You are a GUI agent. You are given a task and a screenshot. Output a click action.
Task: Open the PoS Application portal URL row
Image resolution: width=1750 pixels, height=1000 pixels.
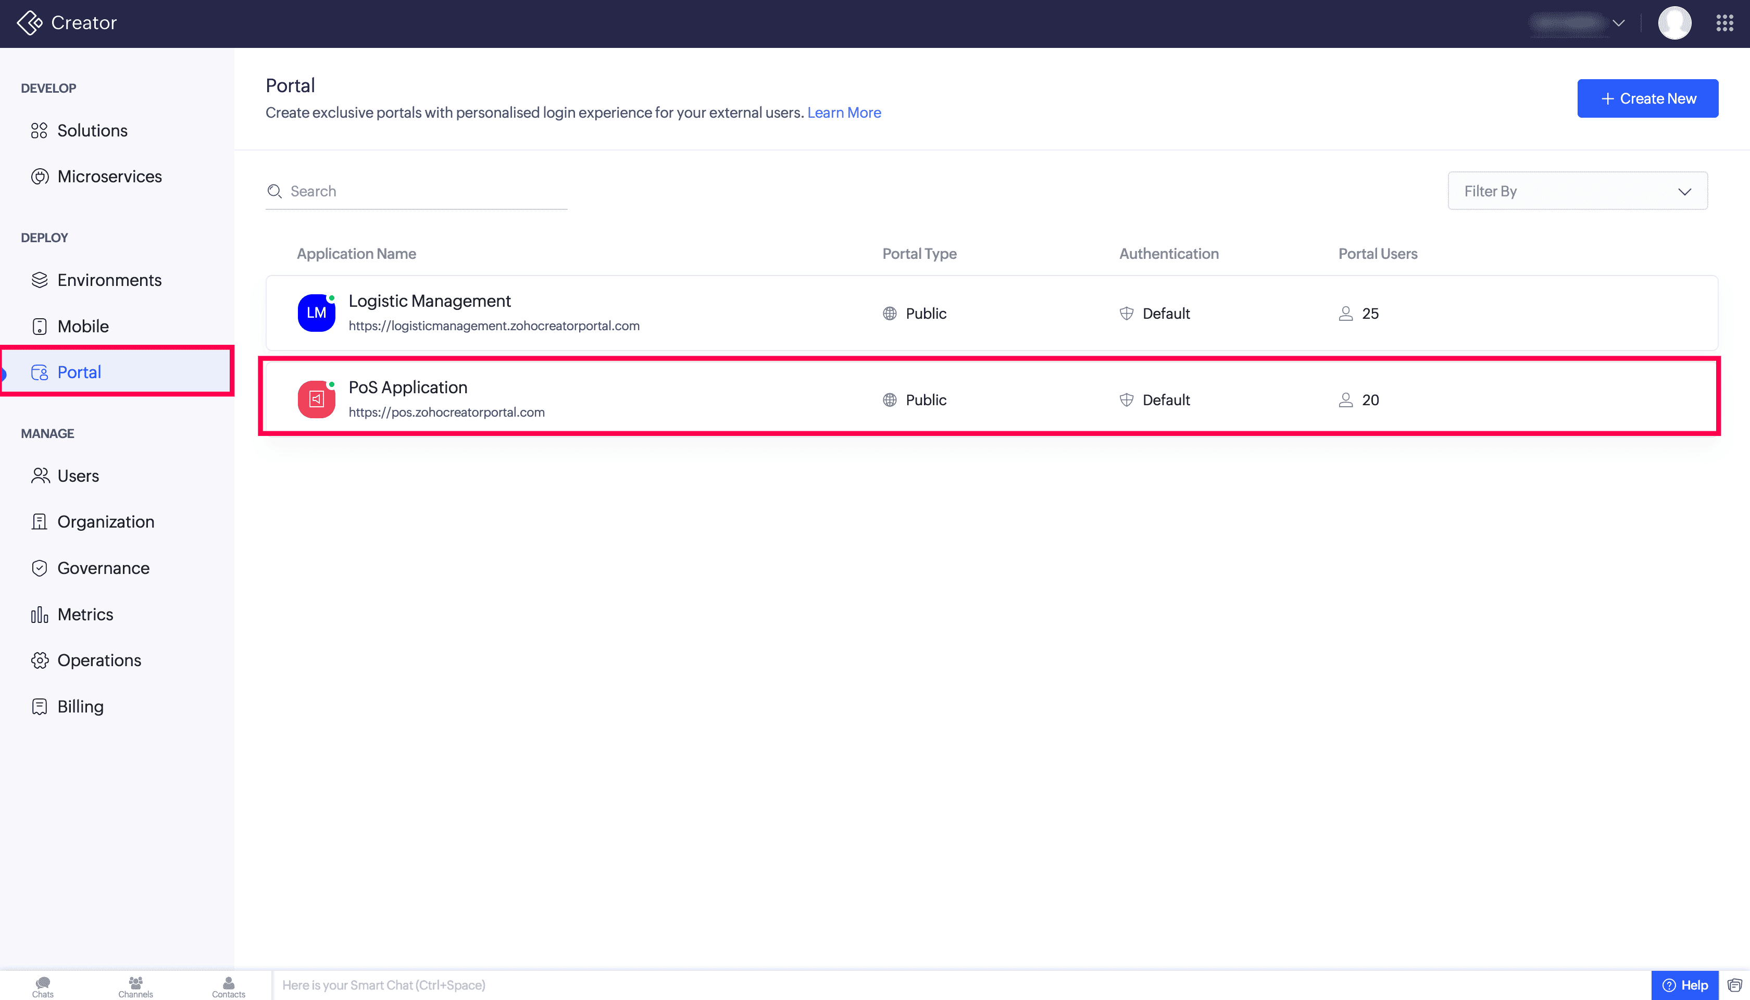pyautogui.click(x=446, y=412)
